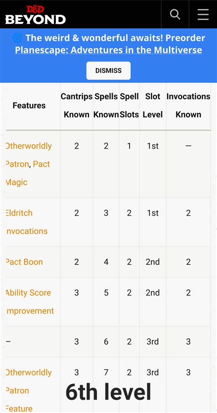
Task: Select the Spell Slots column header
Action: coord(129,106)
